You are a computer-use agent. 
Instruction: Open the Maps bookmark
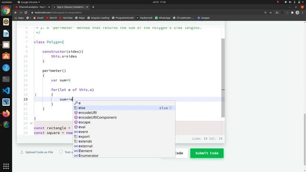(x=80, y=18)
